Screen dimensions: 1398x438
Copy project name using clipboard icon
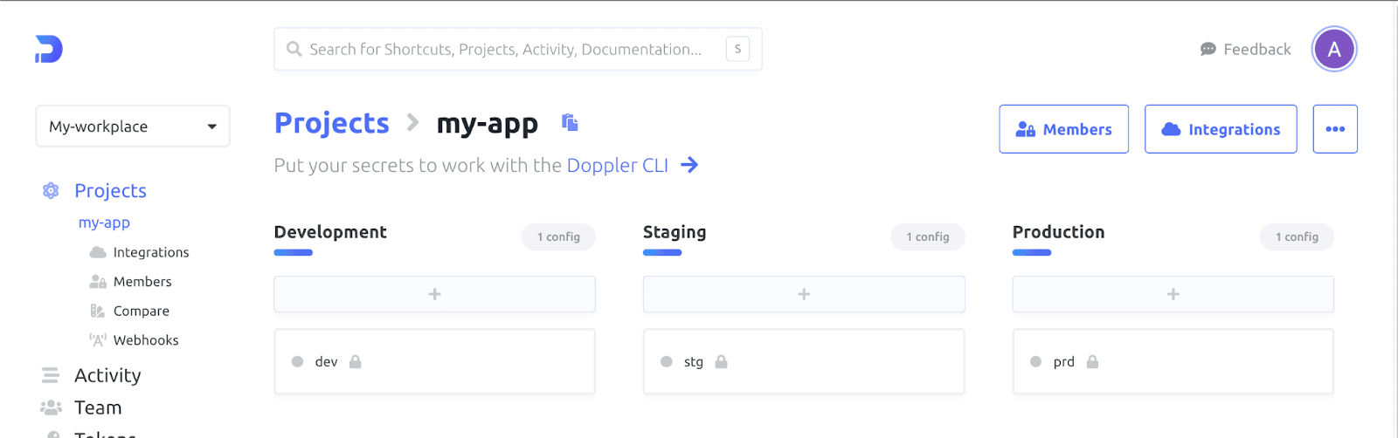(570, 123)
